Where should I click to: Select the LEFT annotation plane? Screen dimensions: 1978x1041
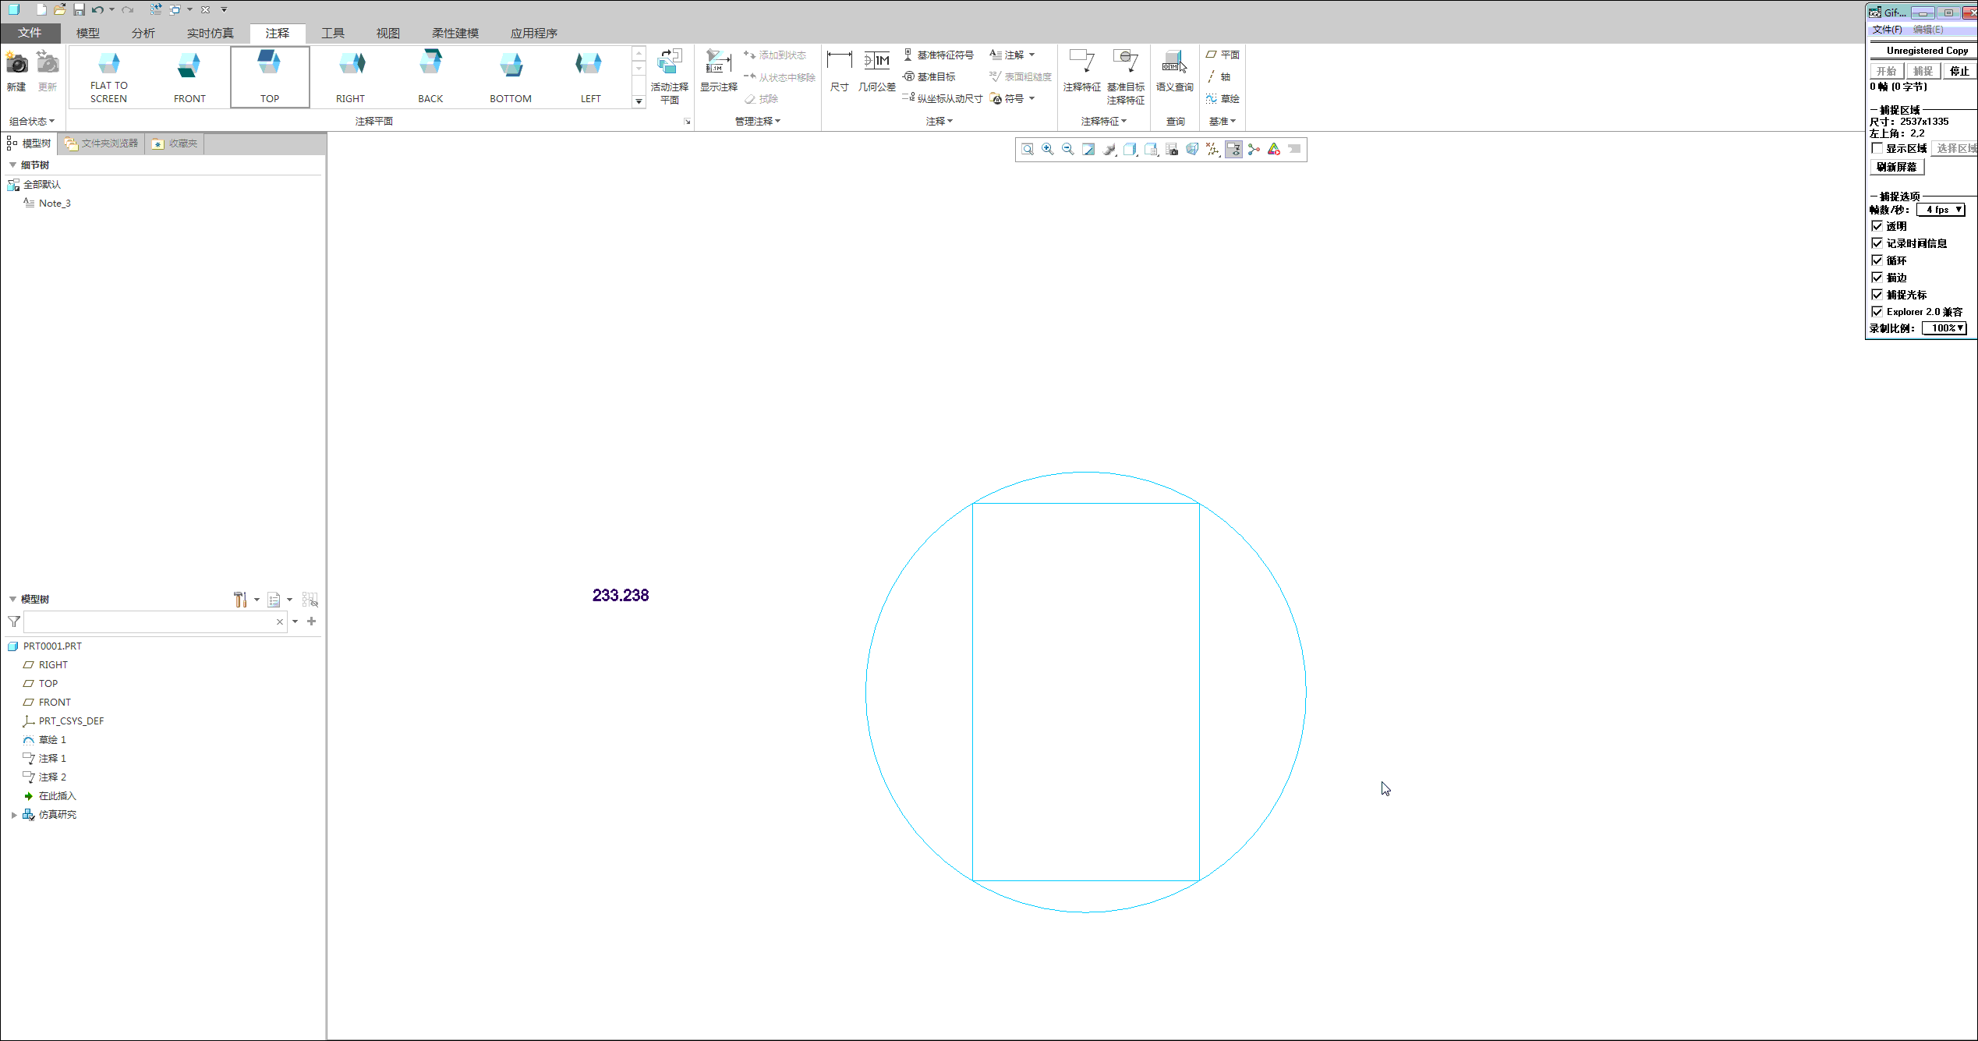click(591, 76)
